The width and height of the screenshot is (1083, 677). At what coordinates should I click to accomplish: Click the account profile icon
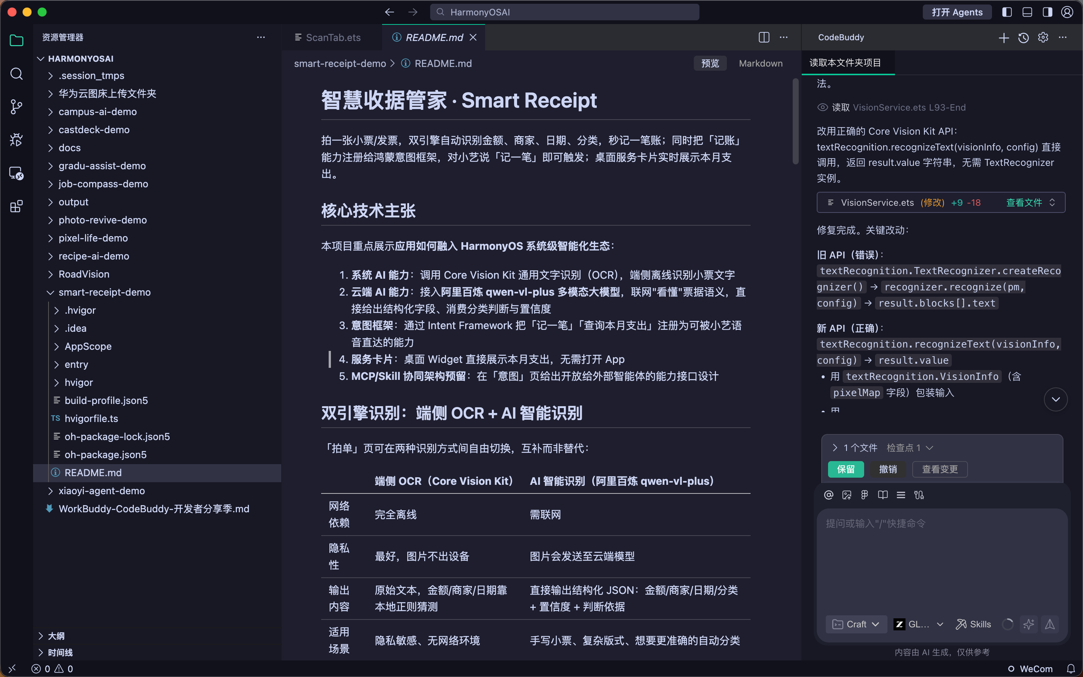pyautogui.click(x=1067, y=12)
